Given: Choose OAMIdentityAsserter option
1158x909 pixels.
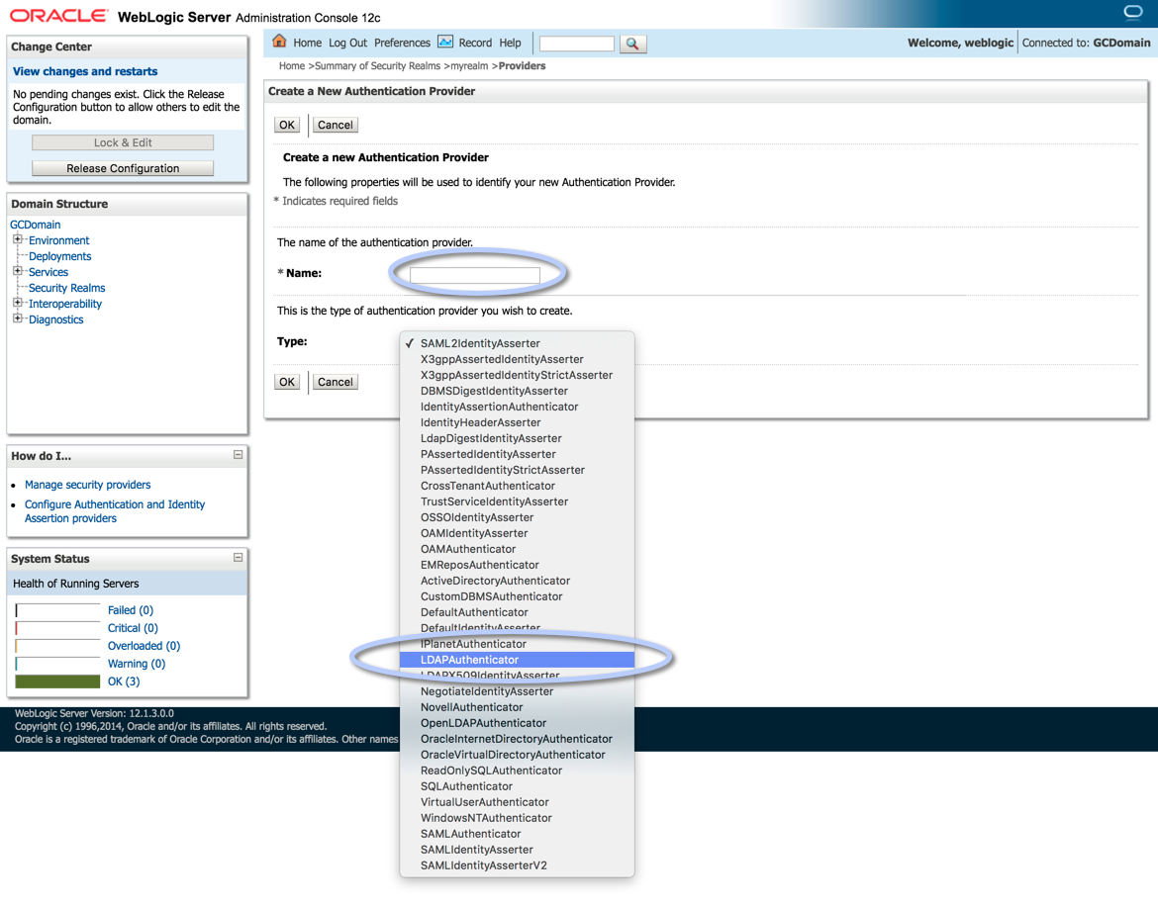Looking at the screenshot, I should coord(517,533).
